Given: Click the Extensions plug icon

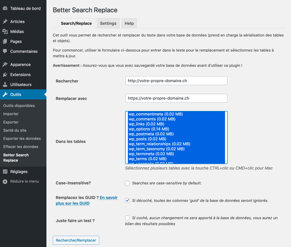Looking at the screenshot, I should (5, 75).
